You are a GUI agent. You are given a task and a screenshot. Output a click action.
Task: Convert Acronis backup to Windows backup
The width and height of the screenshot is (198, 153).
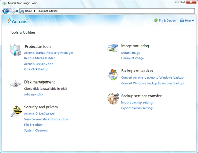click(x=152, y=78)
